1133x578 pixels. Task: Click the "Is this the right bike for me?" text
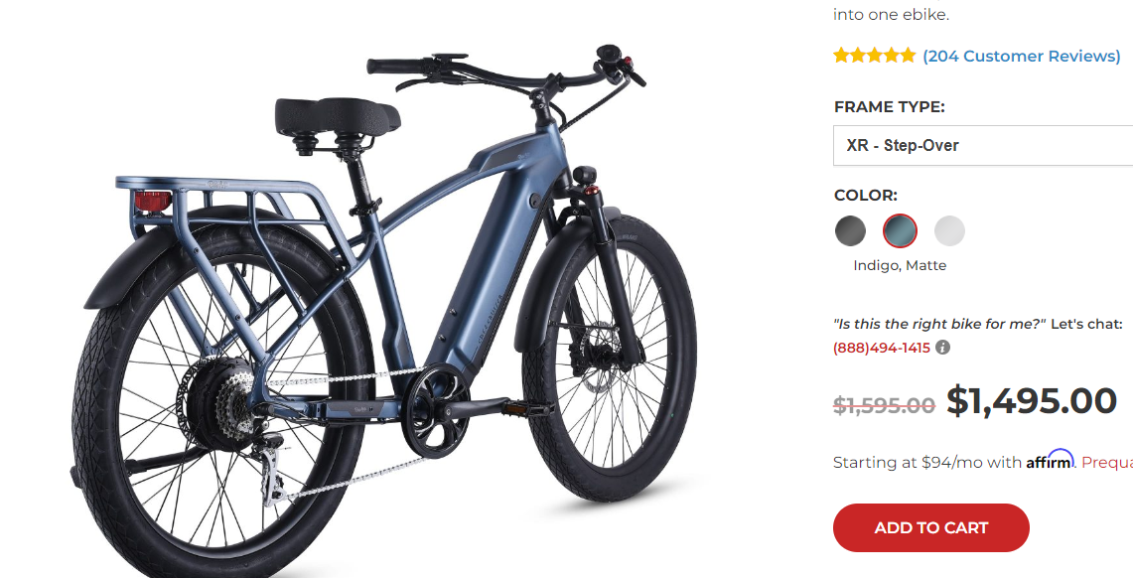[x=939, y=324]
